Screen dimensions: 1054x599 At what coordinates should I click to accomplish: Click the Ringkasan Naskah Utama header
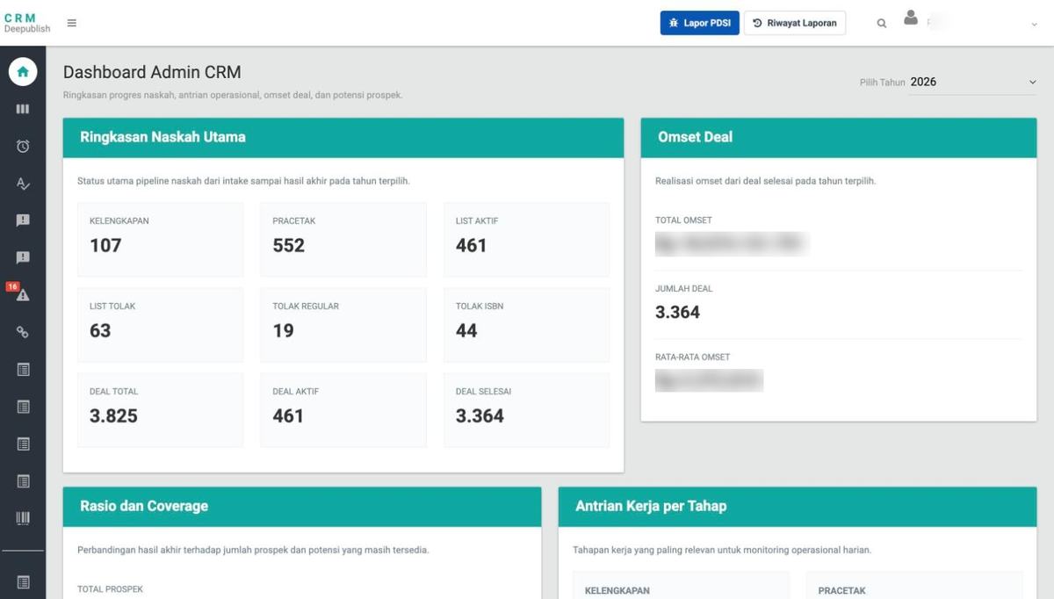[x=343, y=138]
